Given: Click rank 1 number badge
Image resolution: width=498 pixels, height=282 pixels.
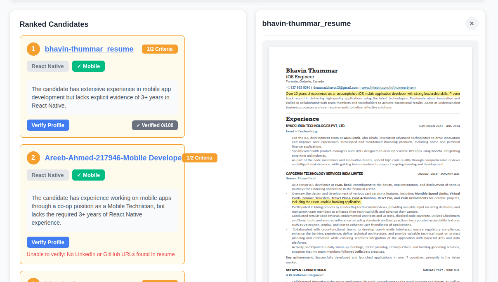Looking at the screenshot, I should (x=33, y=49).
